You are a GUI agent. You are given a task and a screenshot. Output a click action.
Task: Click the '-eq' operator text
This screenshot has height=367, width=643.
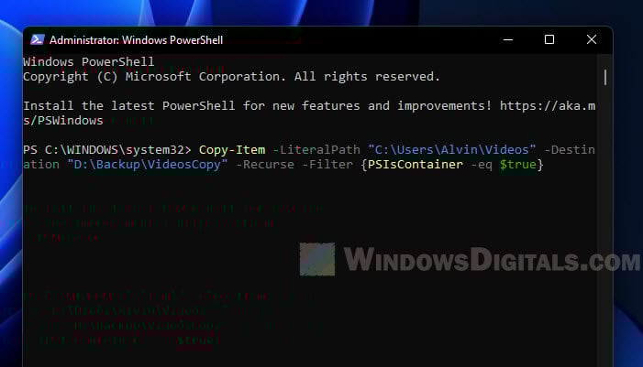[x=482, y=165]
